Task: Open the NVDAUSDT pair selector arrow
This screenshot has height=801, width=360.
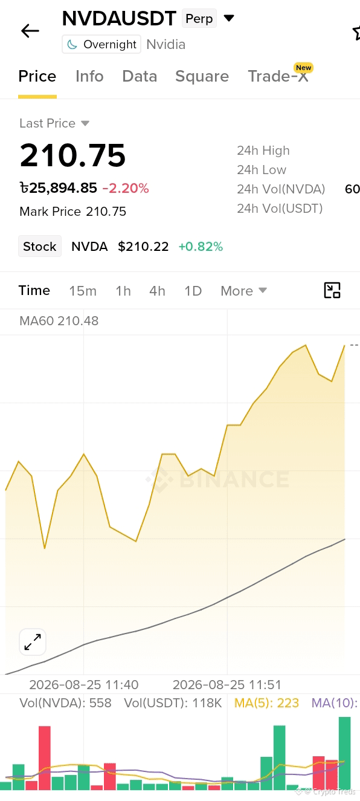Action: tap(229, 19)
